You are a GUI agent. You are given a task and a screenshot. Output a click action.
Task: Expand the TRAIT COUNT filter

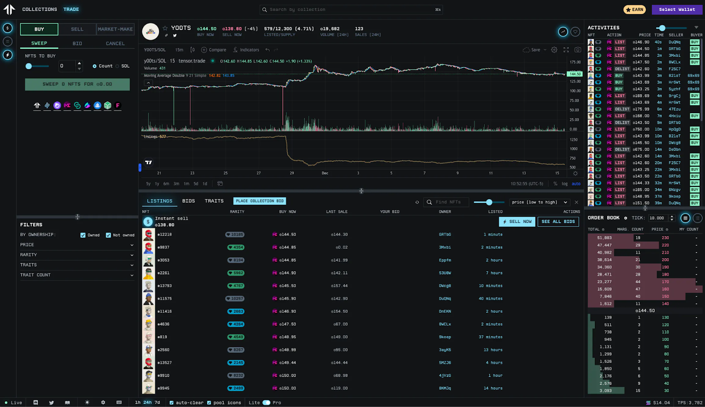tap(77, 275)
